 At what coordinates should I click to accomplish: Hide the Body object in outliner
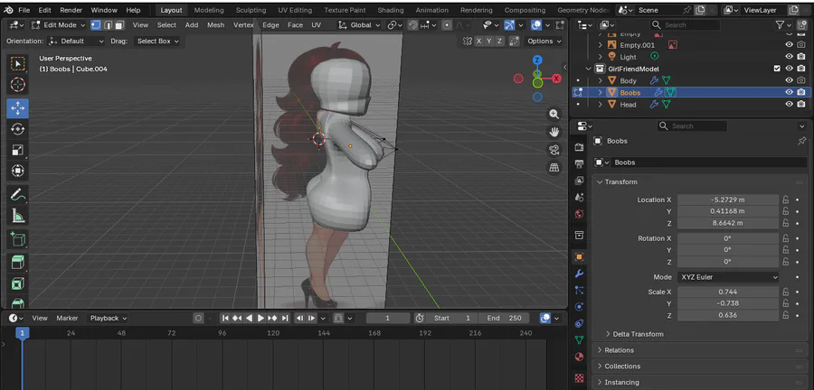pyautogui.click(x=789, y=80)
